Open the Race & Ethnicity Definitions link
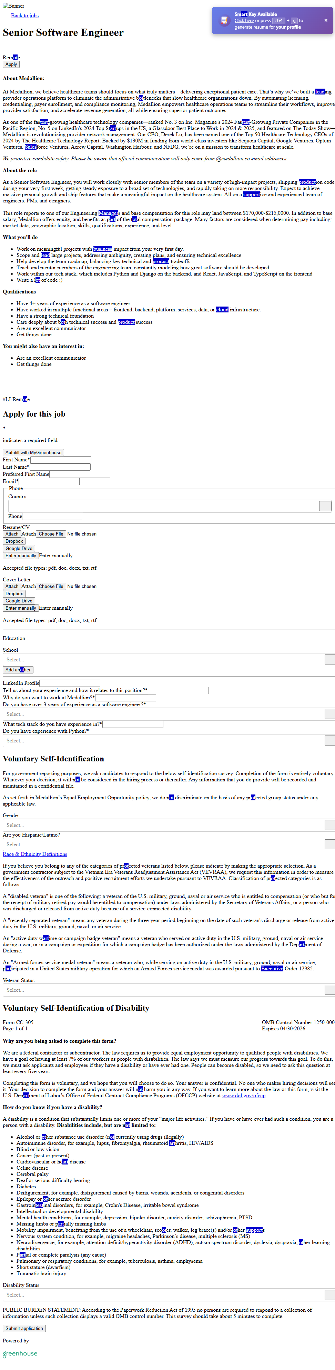335x1370 pixels. click(35, 854)
